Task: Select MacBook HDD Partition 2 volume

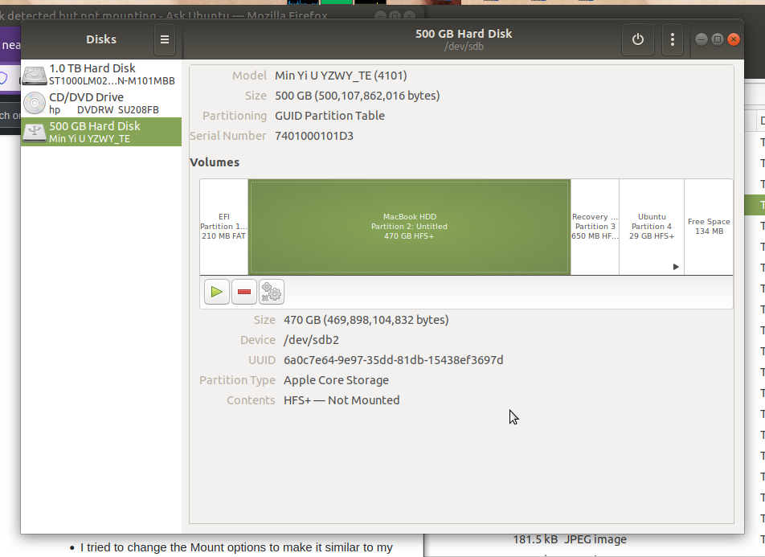Action: (409, 227)
